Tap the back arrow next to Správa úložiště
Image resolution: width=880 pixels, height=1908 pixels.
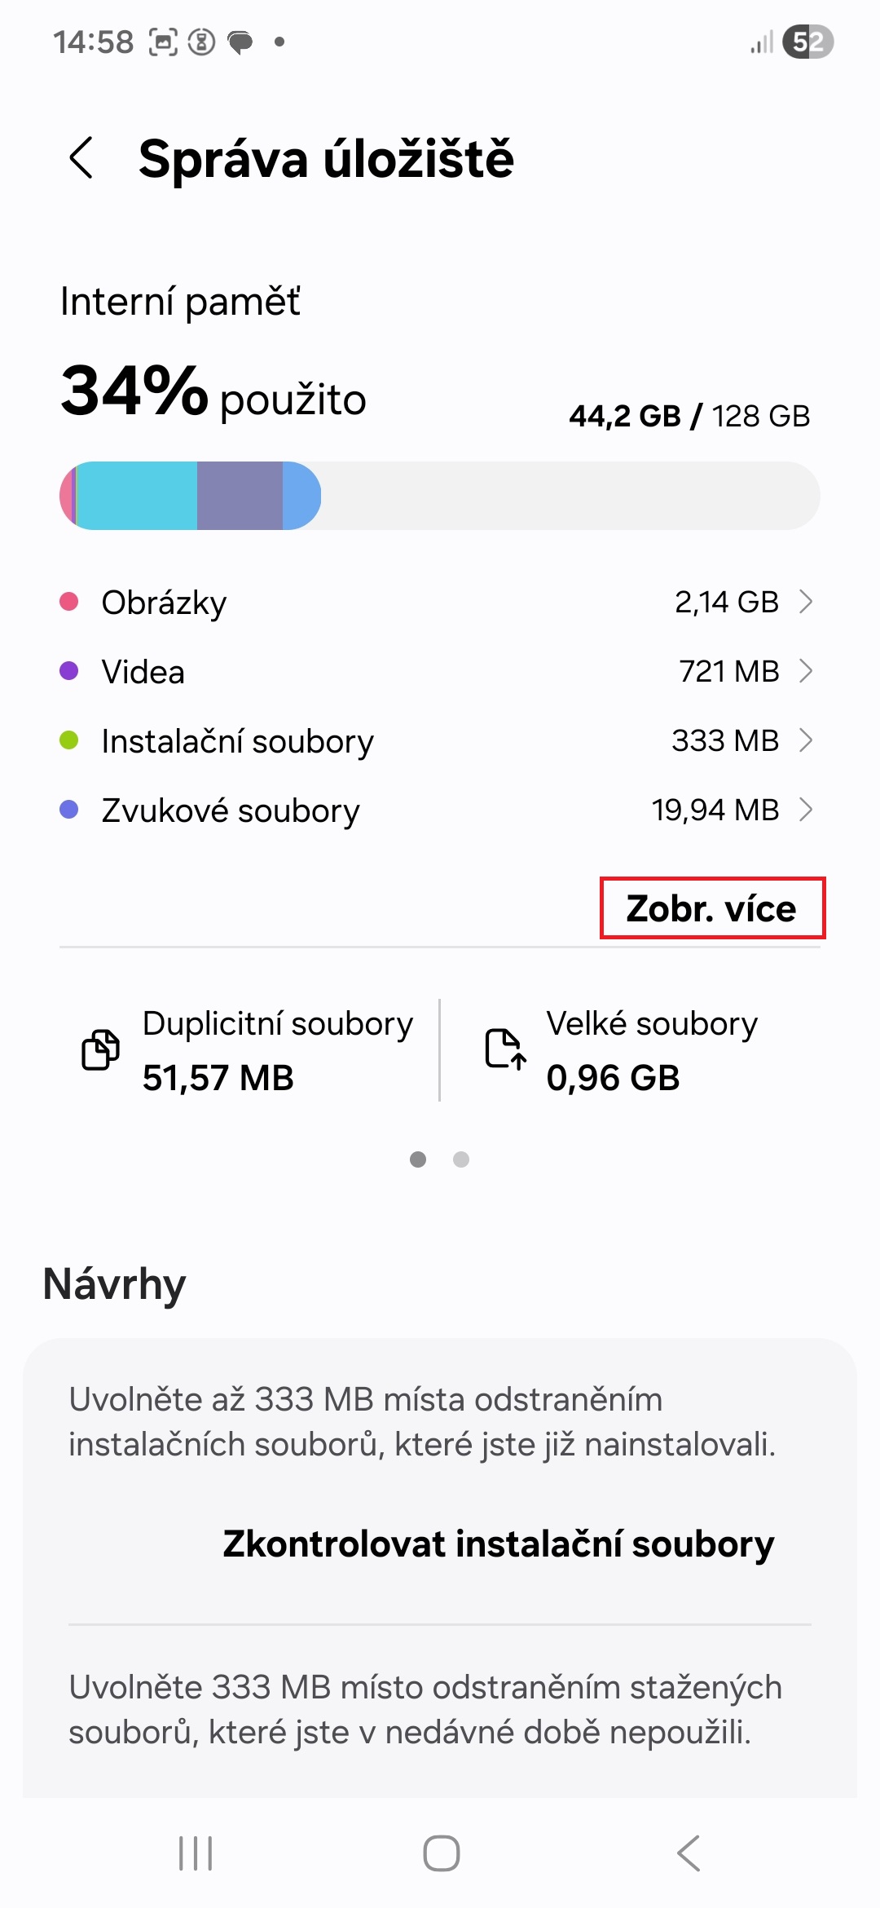81,158
